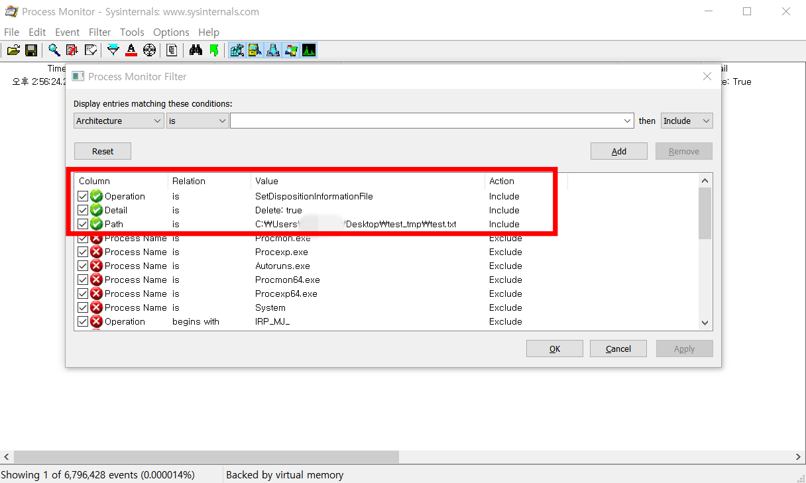This screenshot has height=483, width=806.
Task: Expand the filter value combo box arrow
Action: pyautogui.click(x=628, y=121)
